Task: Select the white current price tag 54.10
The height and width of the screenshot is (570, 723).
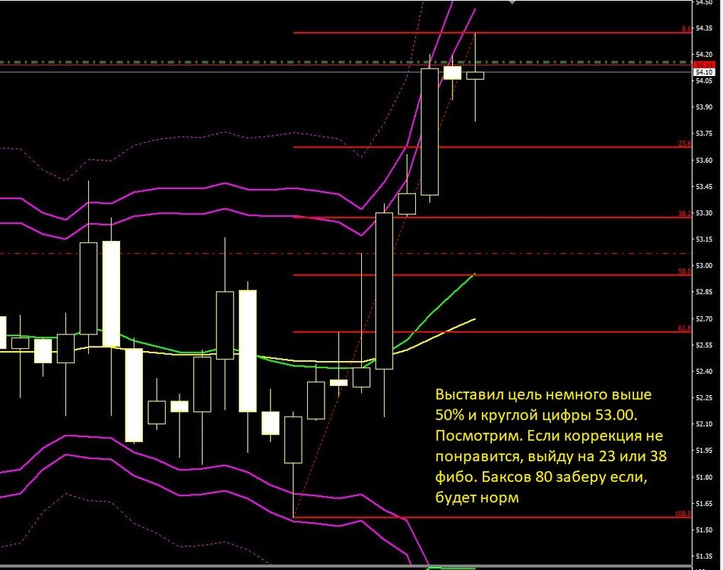Action: pos(704,72)
